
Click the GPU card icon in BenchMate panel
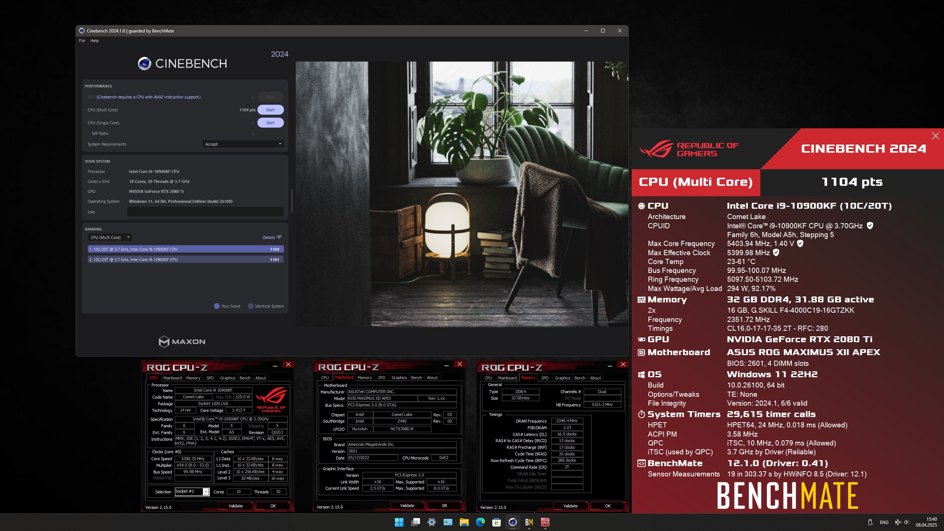(x=641, y=339)
